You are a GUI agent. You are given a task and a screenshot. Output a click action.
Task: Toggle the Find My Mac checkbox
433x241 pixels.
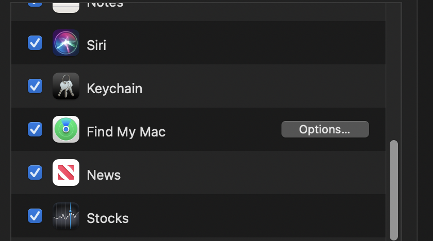point(35,129)
